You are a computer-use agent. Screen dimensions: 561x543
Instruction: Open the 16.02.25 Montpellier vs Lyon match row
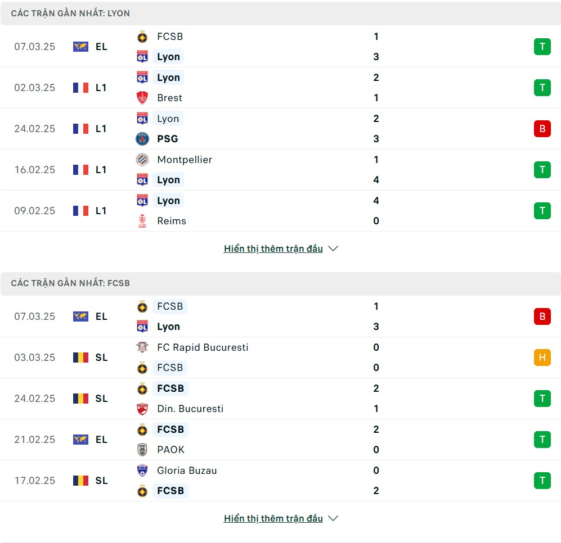coord(280,170)
